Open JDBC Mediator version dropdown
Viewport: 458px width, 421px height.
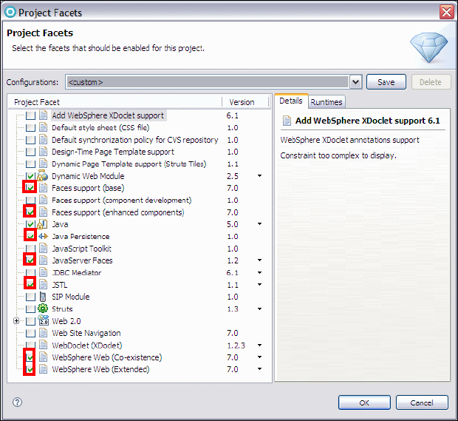coord(259,273)
